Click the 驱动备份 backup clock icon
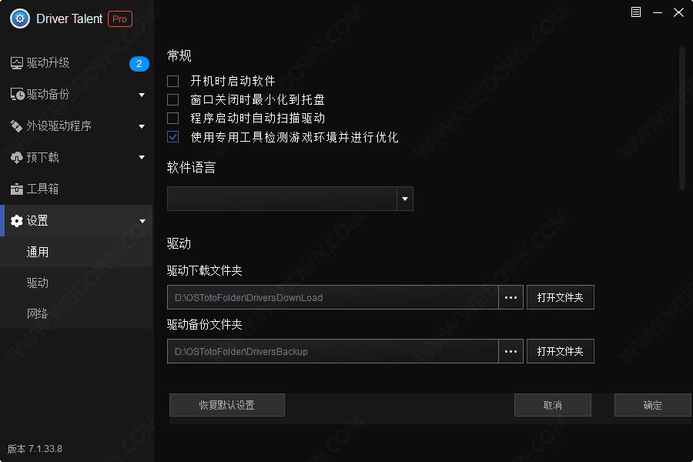 [x=17, y=94]
